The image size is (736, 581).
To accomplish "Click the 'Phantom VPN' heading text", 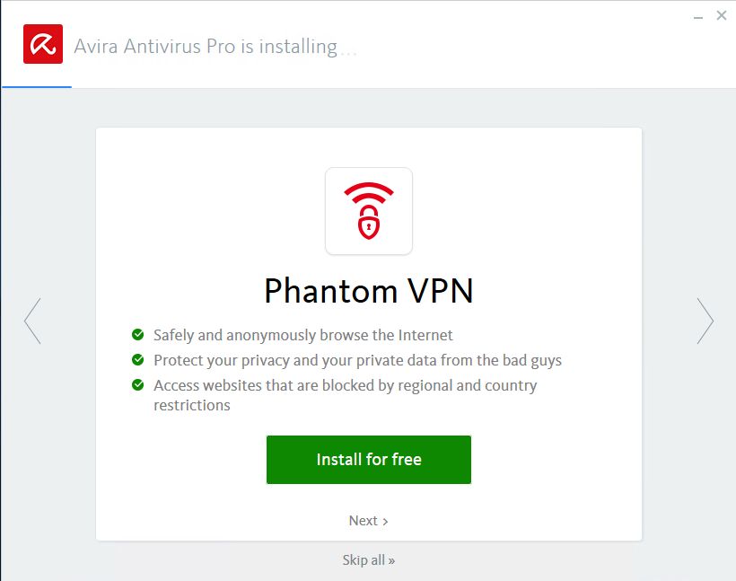I will 369,291.
